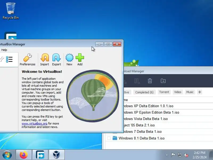The height and width of the screenshot is (160, 213).
Task: Open Action Center flag icon
Action: tap(173, 155)
